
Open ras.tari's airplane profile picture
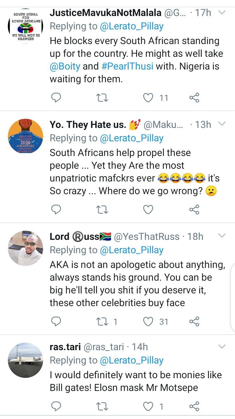pos(25,360)
